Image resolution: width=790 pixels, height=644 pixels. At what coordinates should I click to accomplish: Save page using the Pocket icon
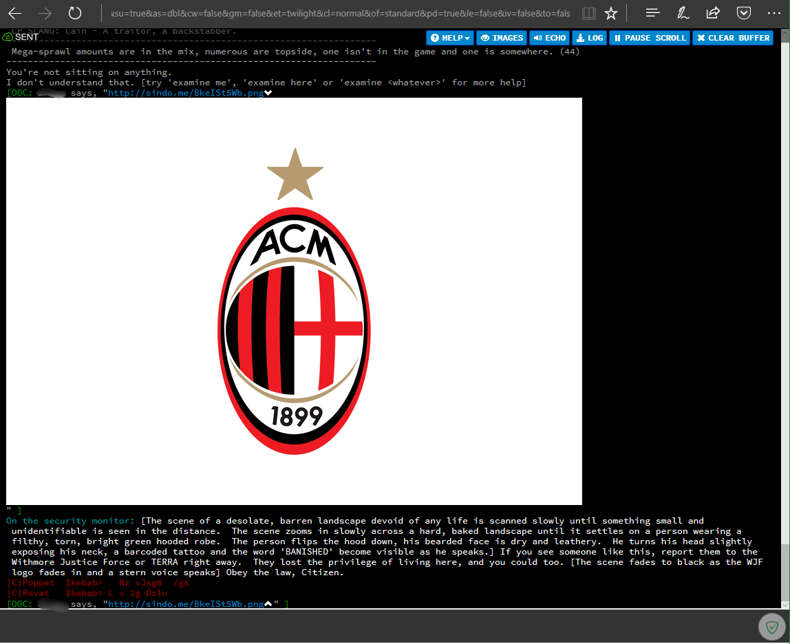click(x=744, y=13)
